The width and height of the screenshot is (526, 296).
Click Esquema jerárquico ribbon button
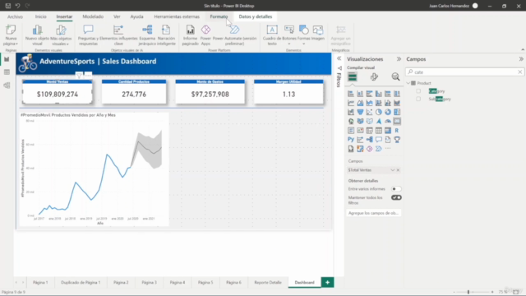click(147, 35)
